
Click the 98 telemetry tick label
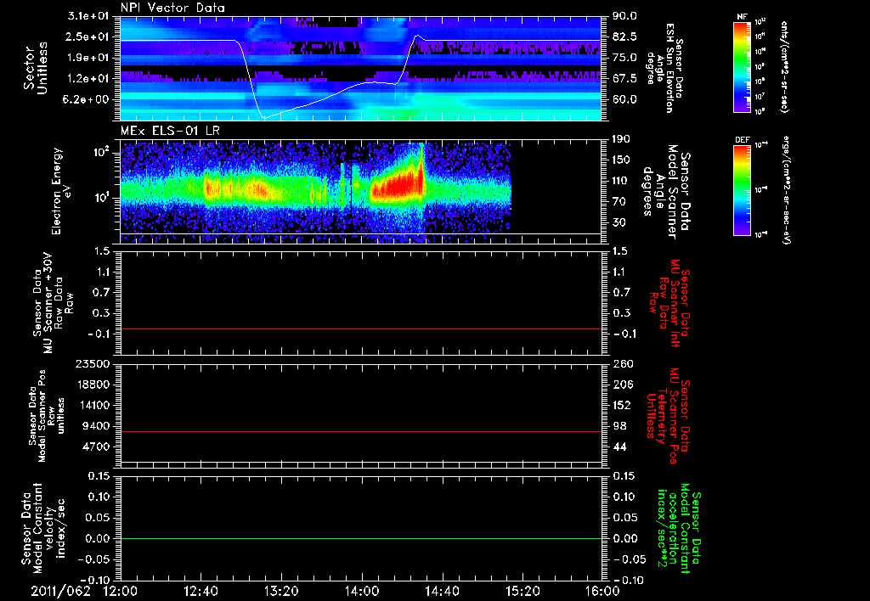point(619,426)
